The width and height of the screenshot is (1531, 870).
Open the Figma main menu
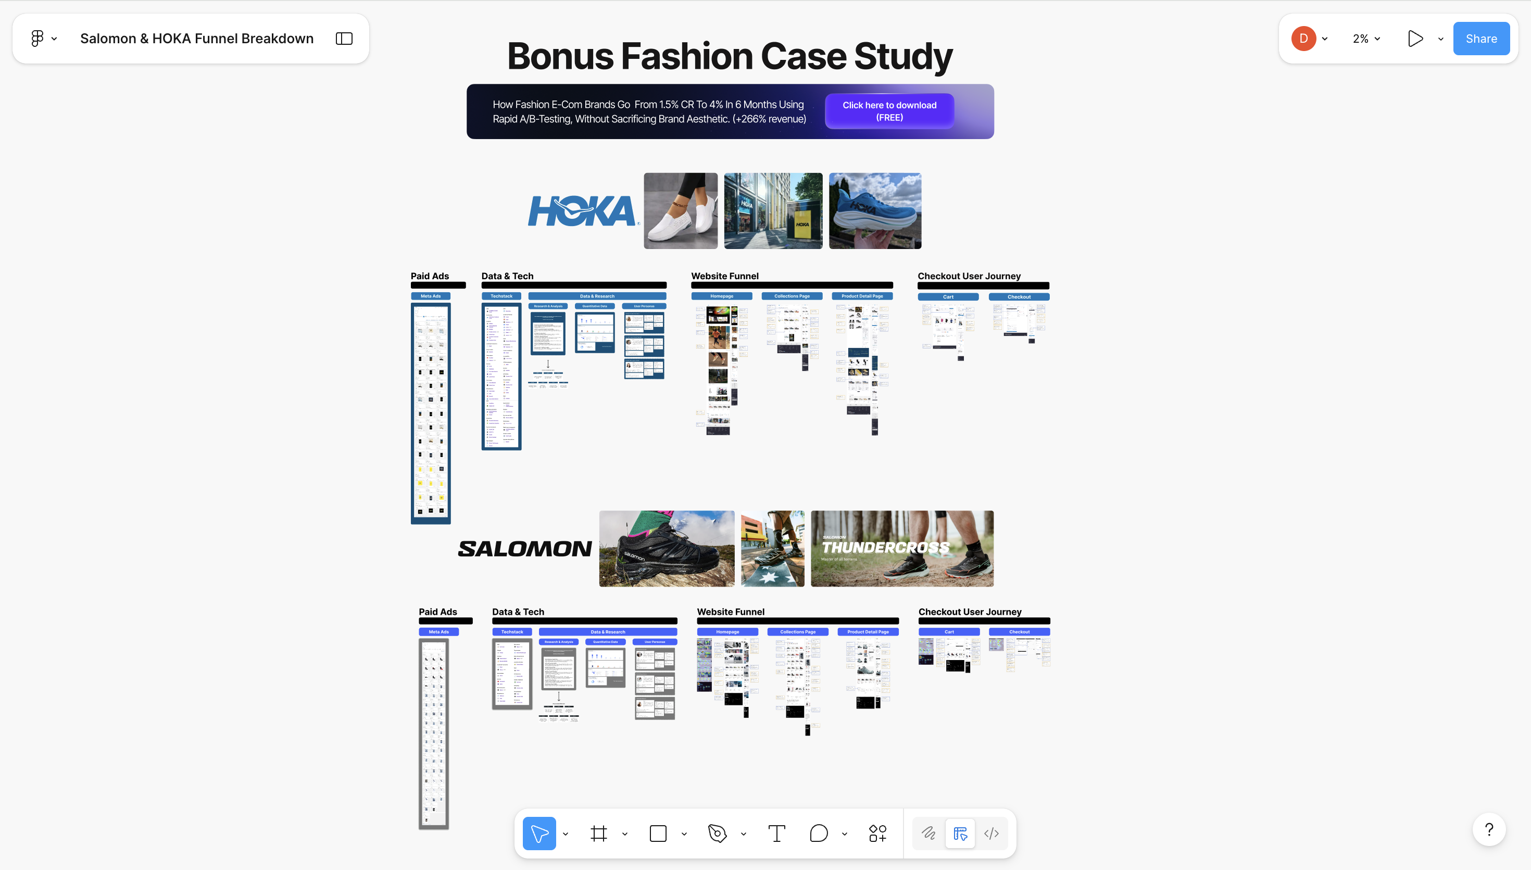click(x=43, y=39)
